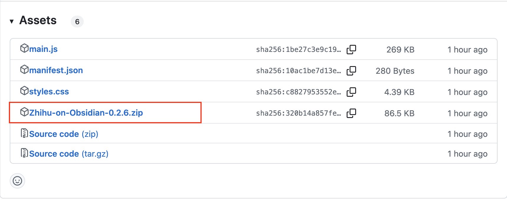Viewport: 507px width, 200px height.
Task: Download main.js from the assets list
Action: point(43,49)
